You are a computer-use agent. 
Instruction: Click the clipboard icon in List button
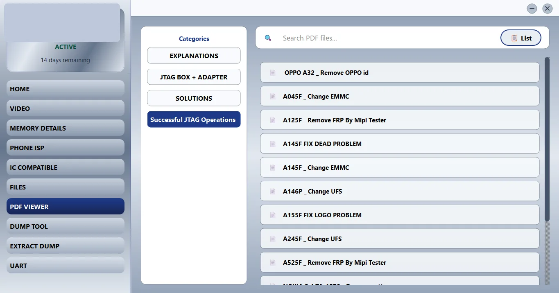coord(514,38)
